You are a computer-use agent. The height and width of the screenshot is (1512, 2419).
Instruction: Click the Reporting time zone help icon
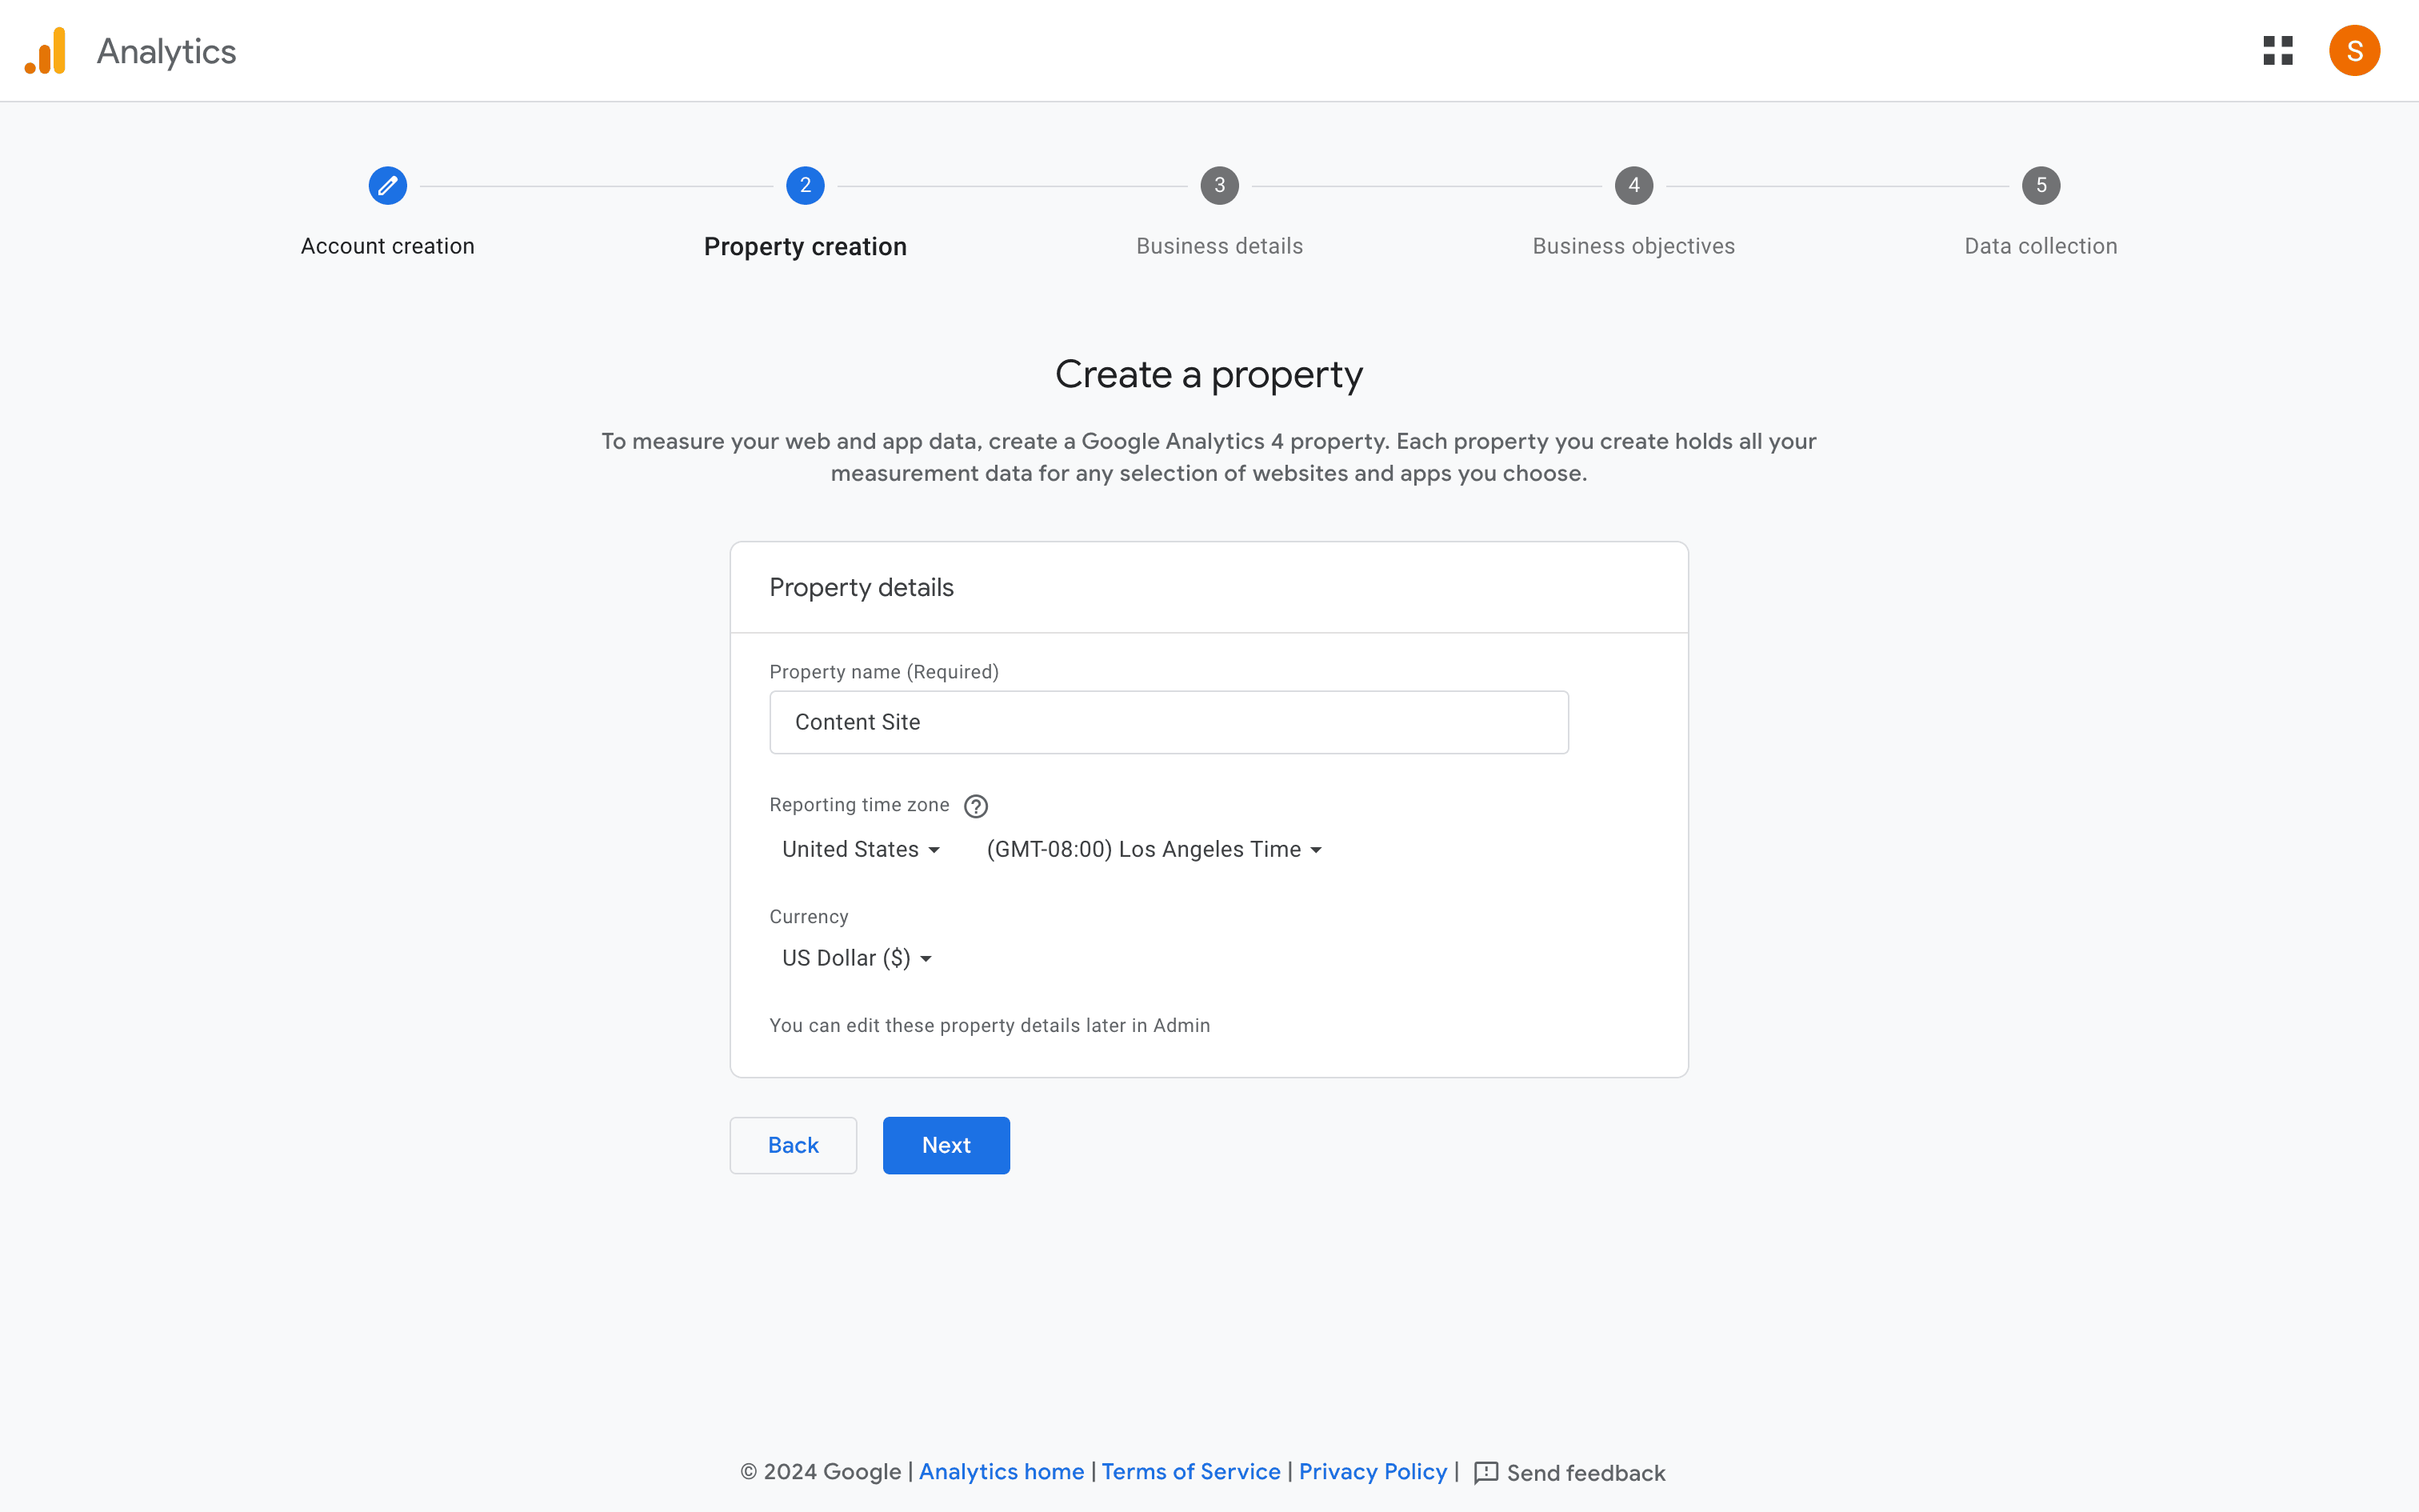tap(976, 806)
